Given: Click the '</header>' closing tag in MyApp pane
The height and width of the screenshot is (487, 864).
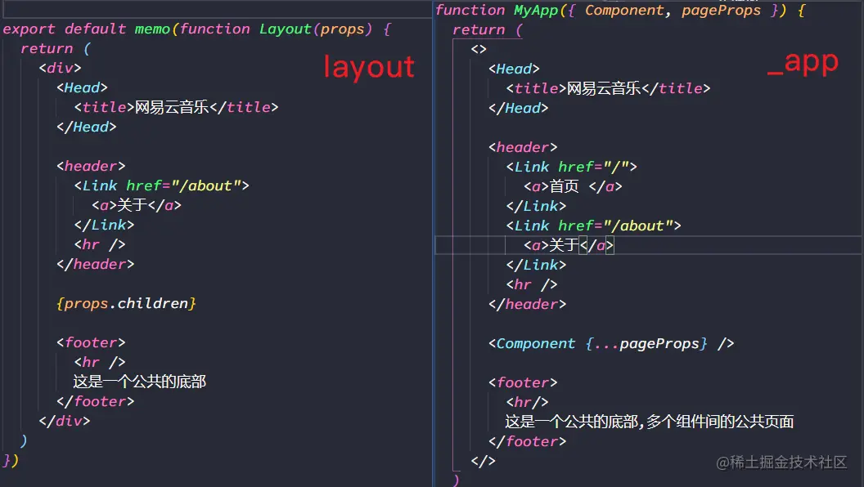Looking at the screenshot, I should click(528, 304).
